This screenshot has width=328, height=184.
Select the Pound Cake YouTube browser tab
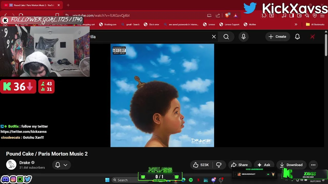pos(32,5)
